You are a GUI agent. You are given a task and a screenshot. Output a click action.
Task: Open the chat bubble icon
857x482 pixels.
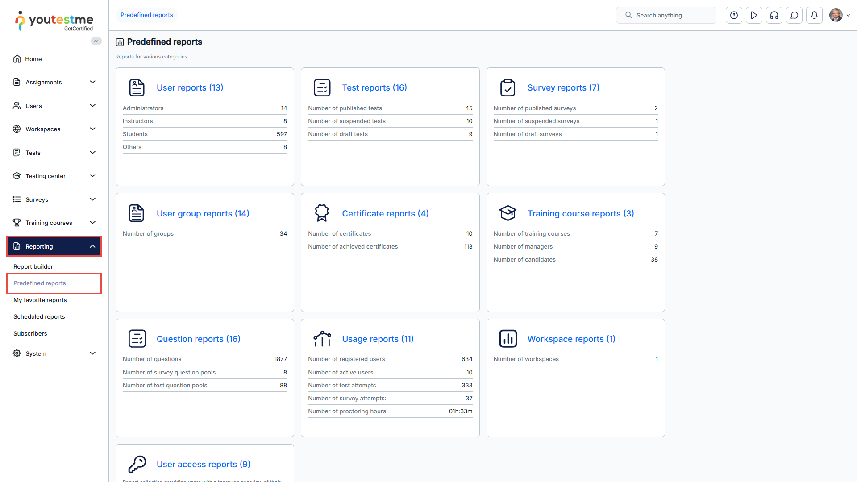pos(794,15)
